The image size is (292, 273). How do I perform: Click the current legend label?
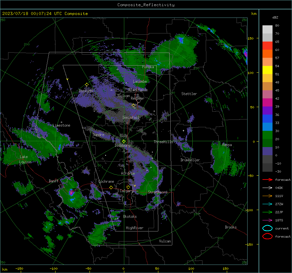coord(282,229)
